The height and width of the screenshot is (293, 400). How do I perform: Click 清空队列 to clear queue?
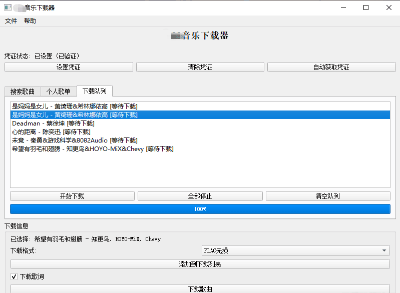point(328,196)
